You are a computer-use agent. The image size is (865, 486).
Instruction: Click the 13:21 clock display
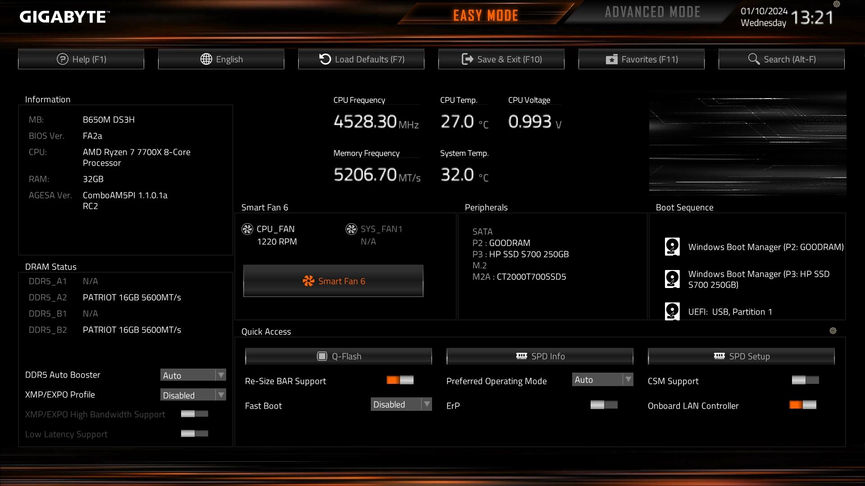(x=812, y=18)
